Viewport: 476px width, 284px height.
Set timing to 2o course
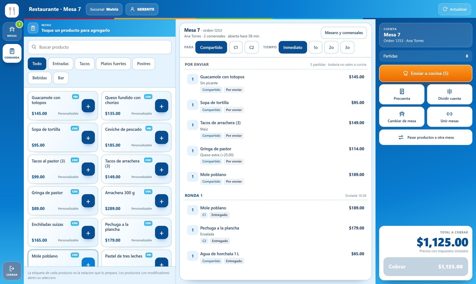[331, 47]
